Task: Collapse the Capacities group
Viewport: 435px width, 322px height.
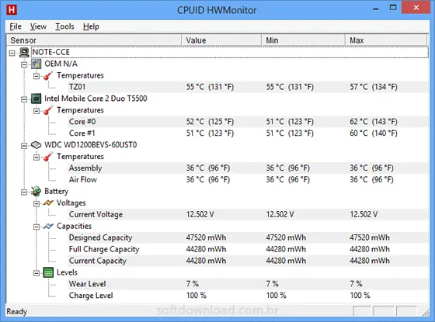Action: tap(37, 227)
